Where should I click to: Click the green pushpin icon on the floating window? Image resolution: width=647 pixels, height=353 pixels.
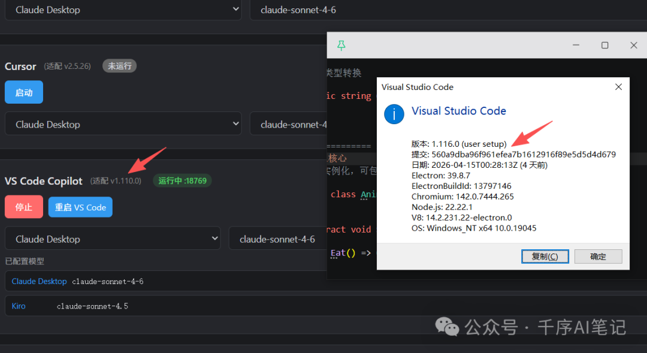(x=341, y=45)
